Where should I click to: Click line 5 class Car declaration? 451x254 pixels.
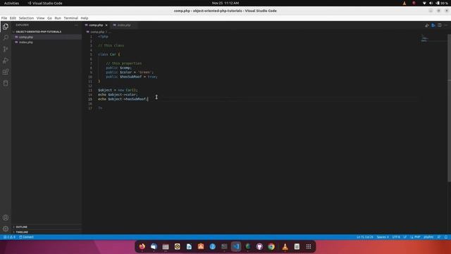109,54
